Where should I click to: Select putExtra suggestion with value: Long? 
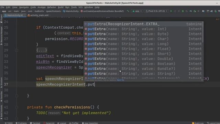pos(143,44)
